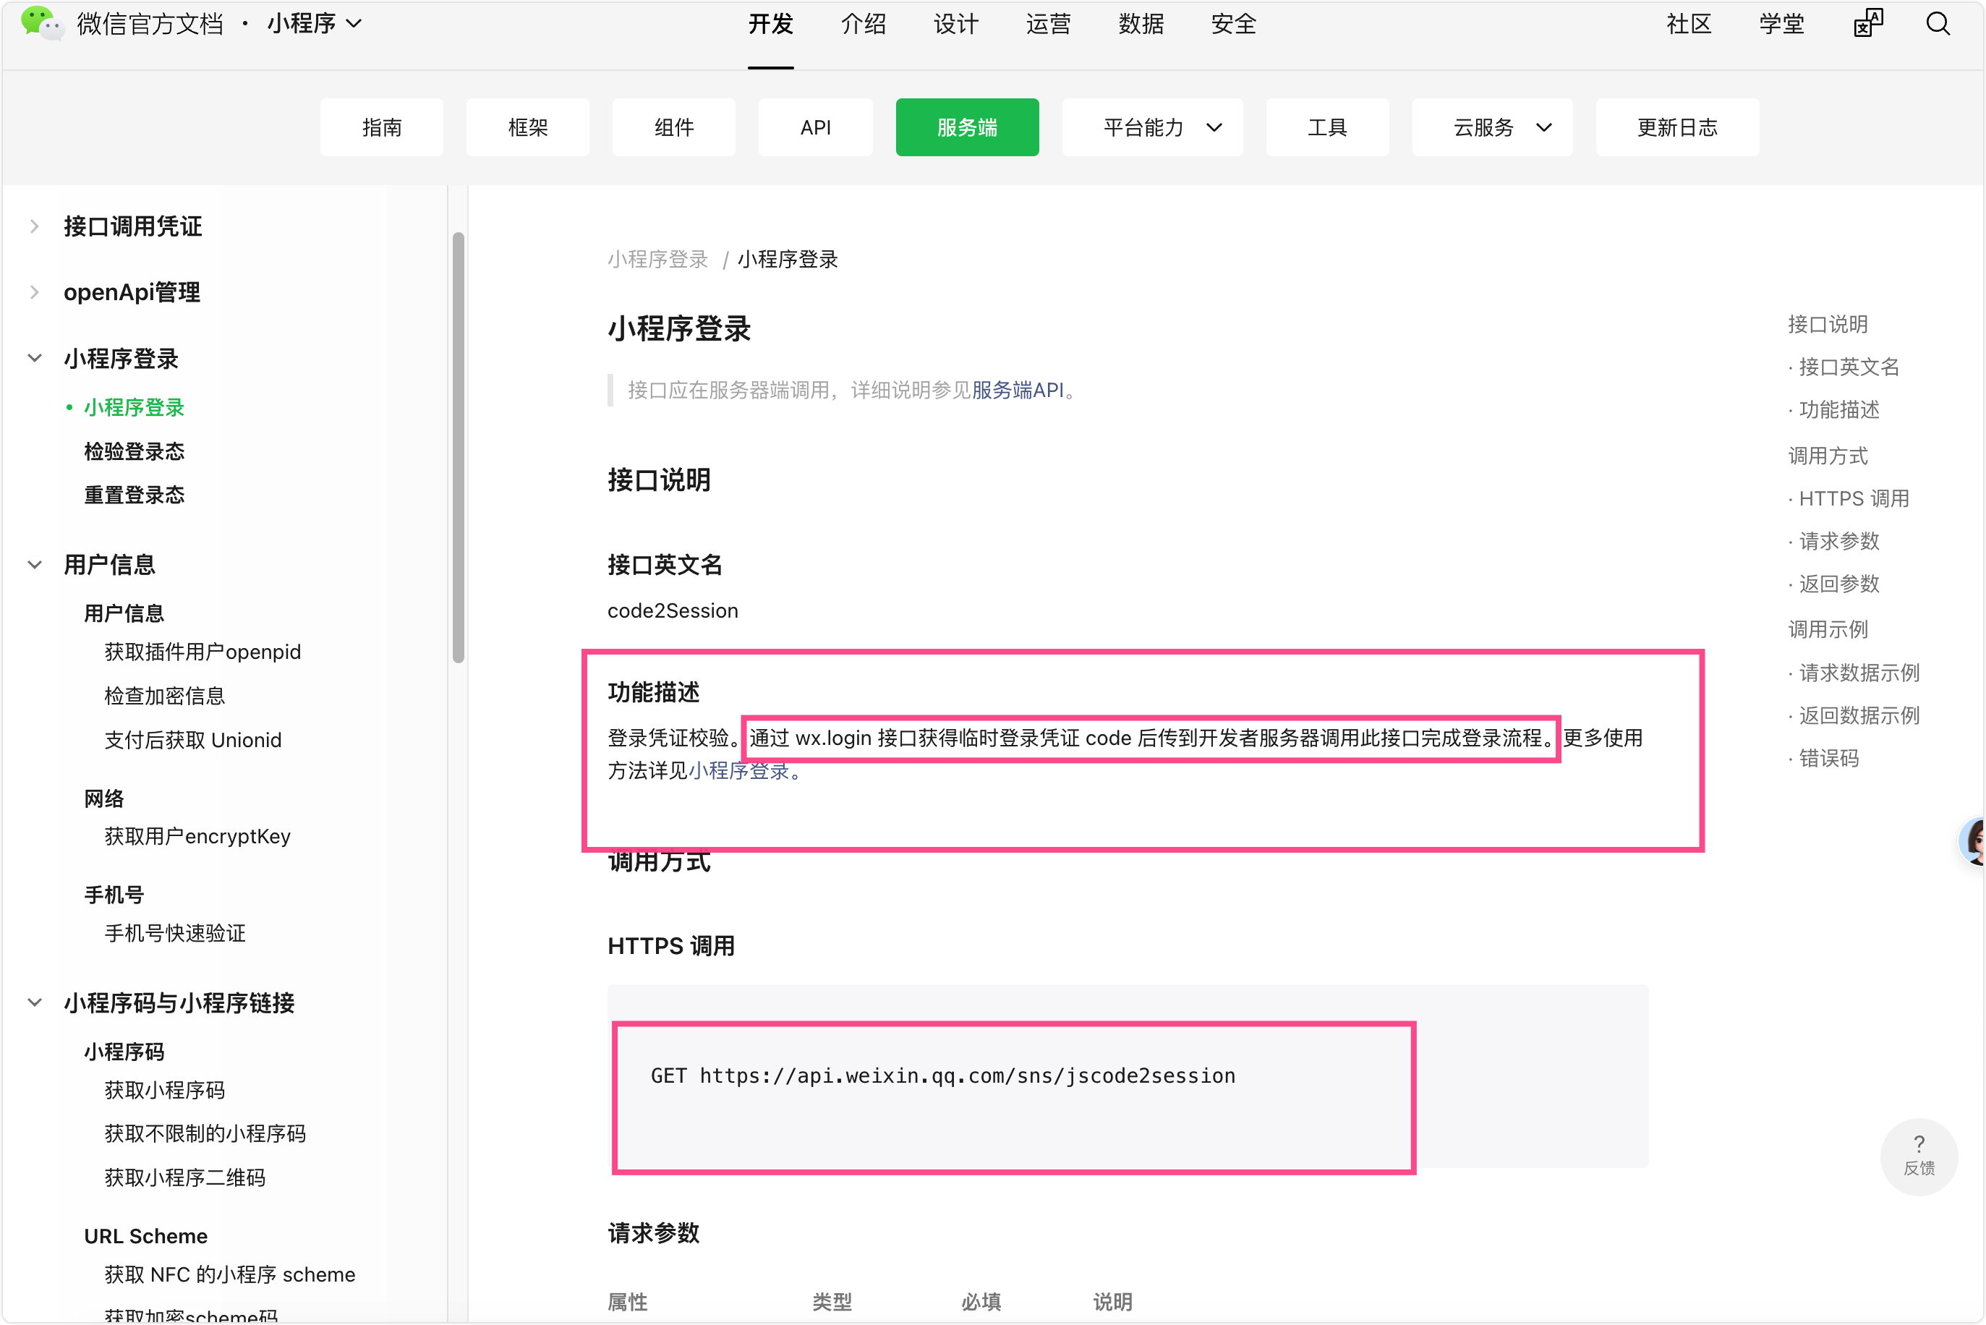Open 获取小程序码 in sidebar
The width and height of the screenshot is (1986, 1325).
click(x=165, y=1090)
